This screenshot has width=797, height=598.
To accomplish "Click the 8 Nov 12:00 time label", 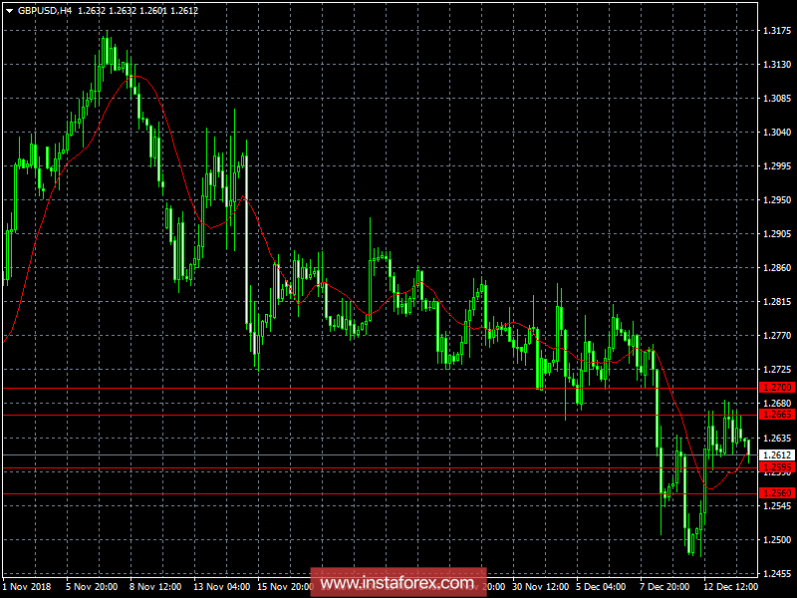I will [156, 586].
